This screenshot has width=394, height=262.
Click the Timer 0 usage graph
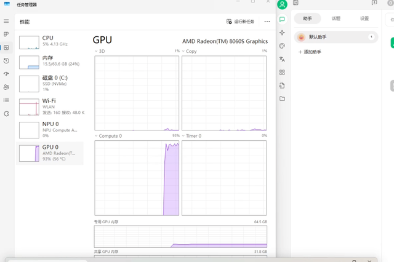(224, 178)
